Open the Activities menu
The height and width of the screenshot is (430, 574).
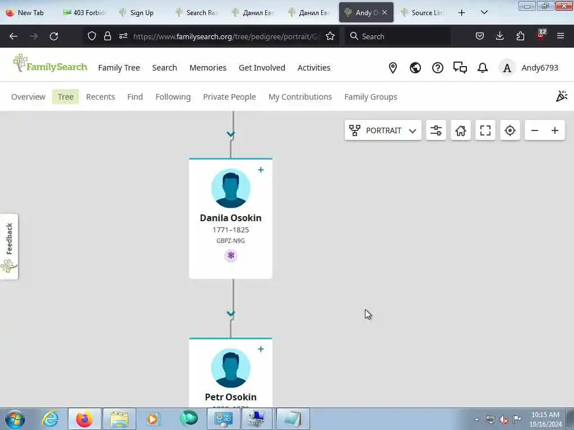(314, 68)
